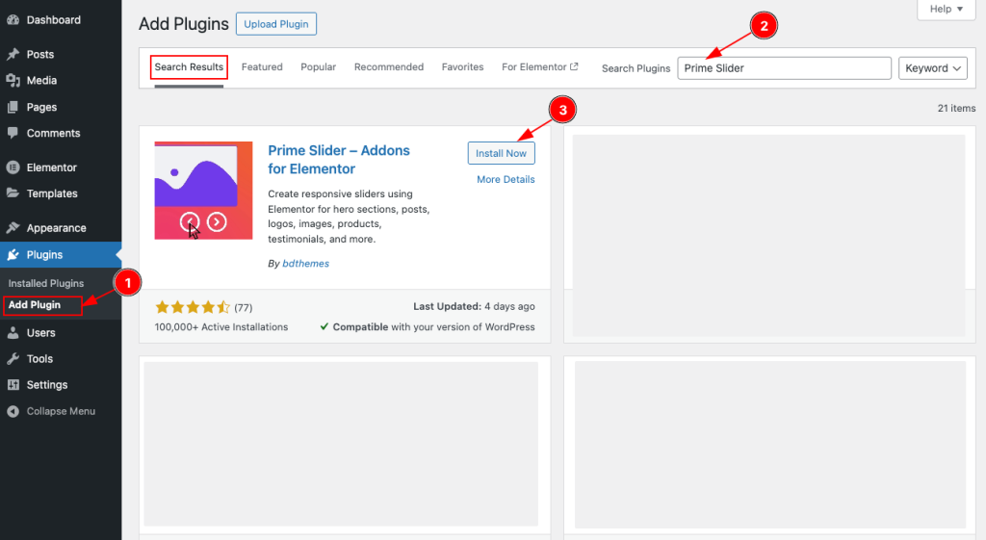Open More Details link for Prime Slider
The height and width of the screenshot is (540, 986).
(506, 180)
